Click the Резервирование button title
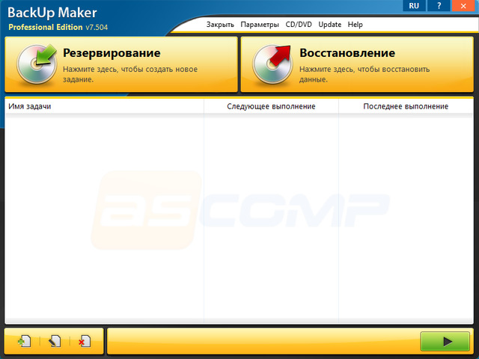 click(112, 54)
